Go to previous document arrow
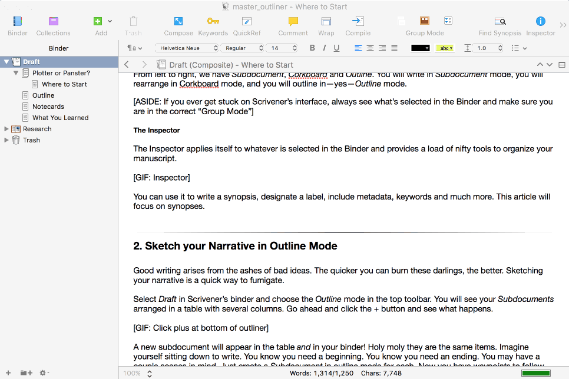This screenshot has width=569, height=379. click(540, 65)
